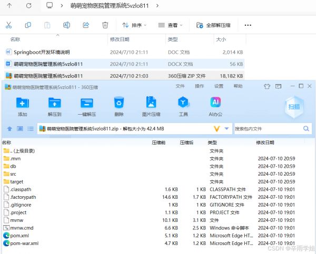316x254 pixels.
Task: Click the up-level arrow in 360压缩 path bar
Action: pyautogui.click(x=9, y=129)
